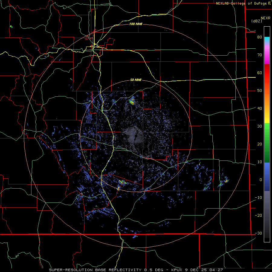Image resolution: width=272 pixels, height=272 pixels.
Task: Click the echo cell far southeast of radar
Action: pos(226,181)
